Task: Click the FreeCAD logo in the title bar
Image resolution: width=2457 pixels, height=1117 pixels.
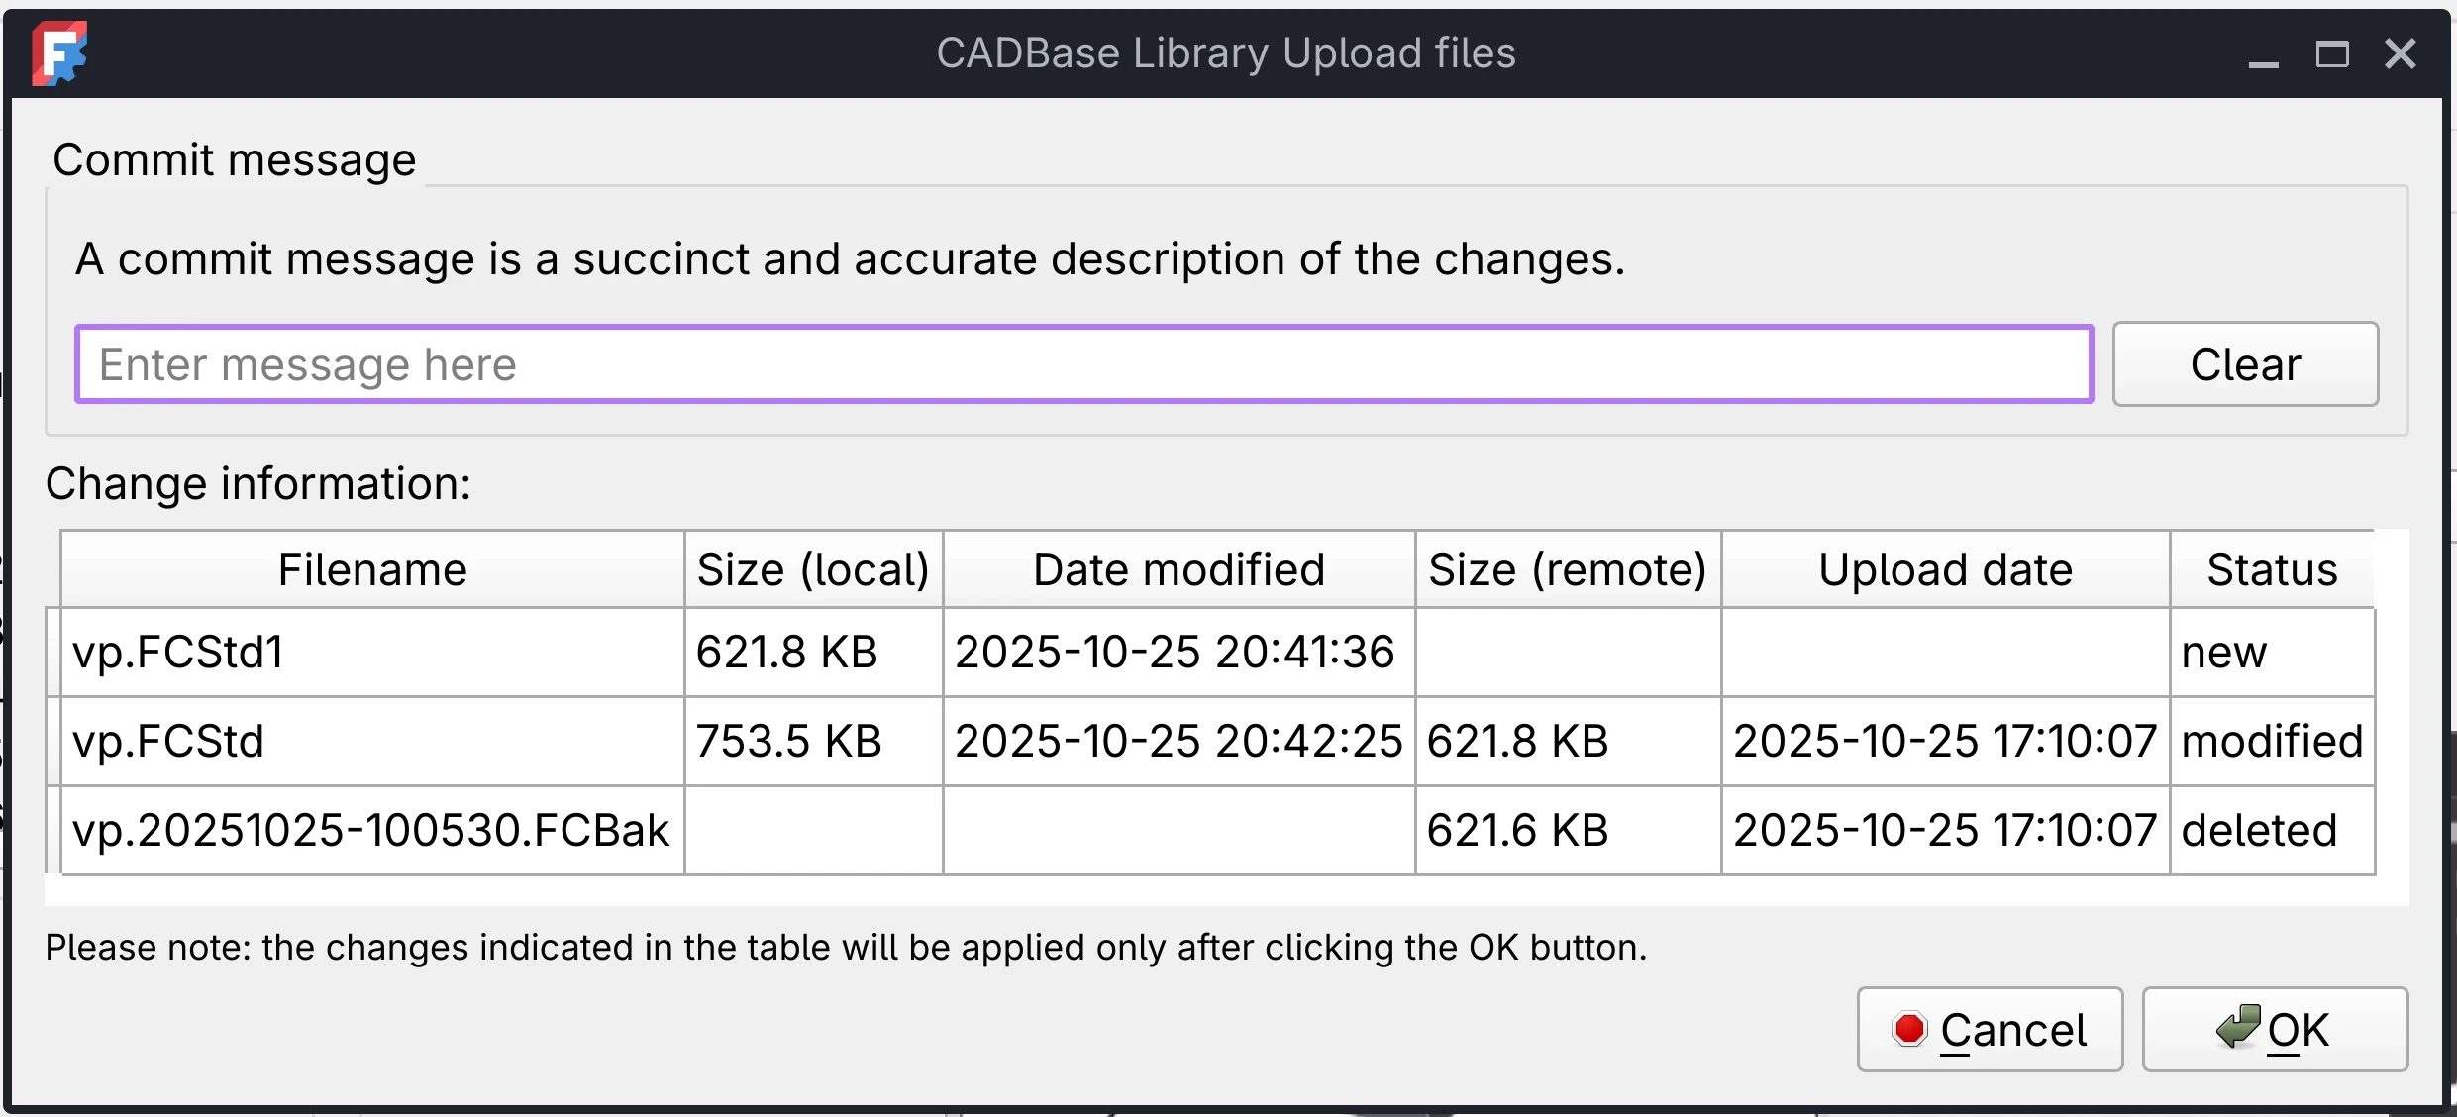Action: coord(58,52)
